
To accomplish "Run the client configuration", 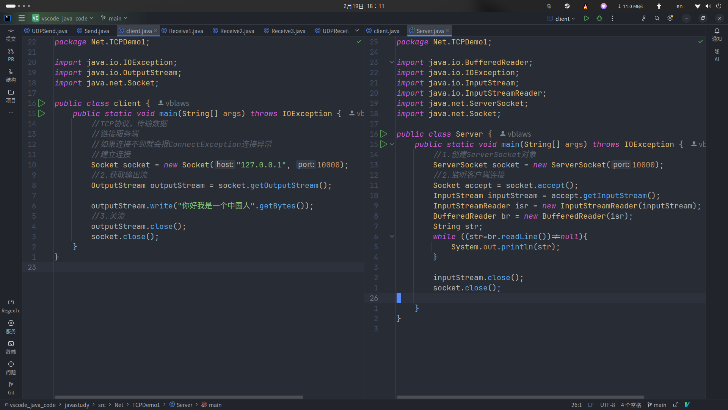I will [587, 18].
